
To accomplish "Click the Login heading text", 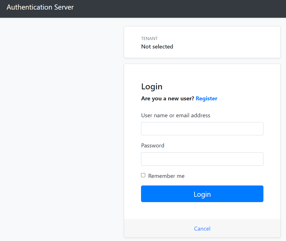I will coord(152,87).
